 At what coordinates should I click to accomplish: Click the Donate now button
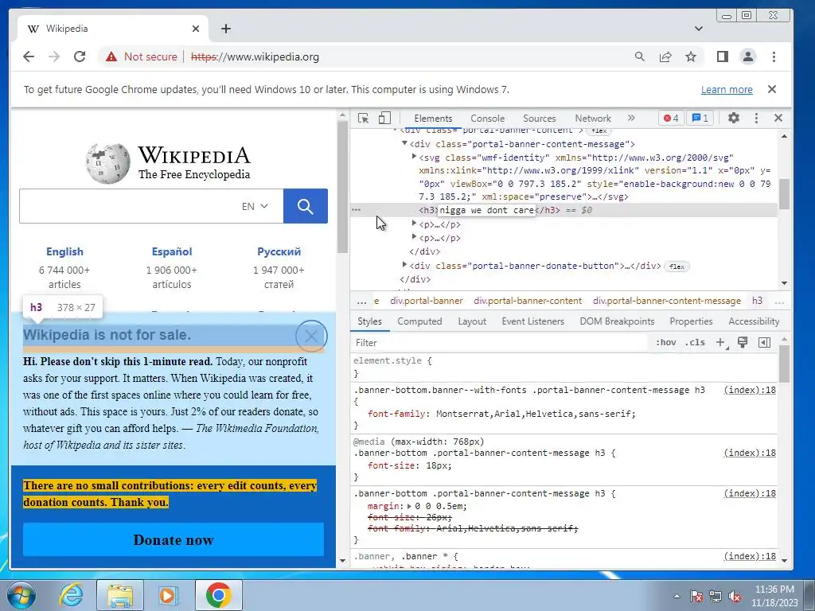click(x=173, y=540)
